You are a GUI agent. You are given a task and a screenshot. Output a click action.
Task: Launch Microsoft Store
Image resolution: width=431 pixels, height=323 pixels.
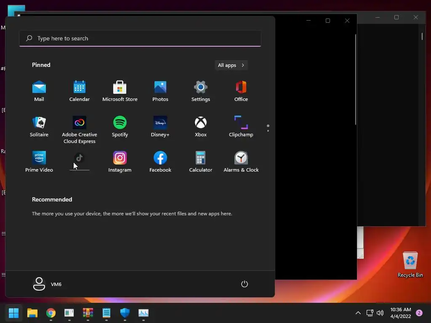[120, 91]
